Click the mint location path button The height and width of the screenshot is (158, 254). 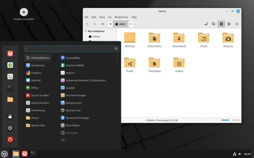121,24
